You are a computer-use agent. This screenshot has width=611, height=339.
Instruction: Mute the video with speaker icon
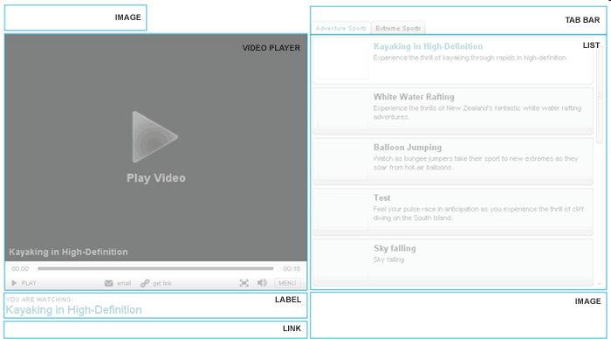[262, 283]
